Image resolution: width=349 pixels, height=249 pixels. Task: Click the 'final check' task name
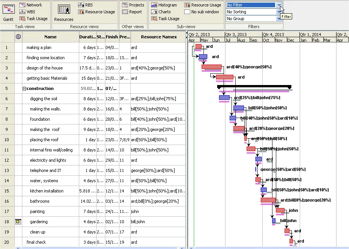[x=36, y=242]
